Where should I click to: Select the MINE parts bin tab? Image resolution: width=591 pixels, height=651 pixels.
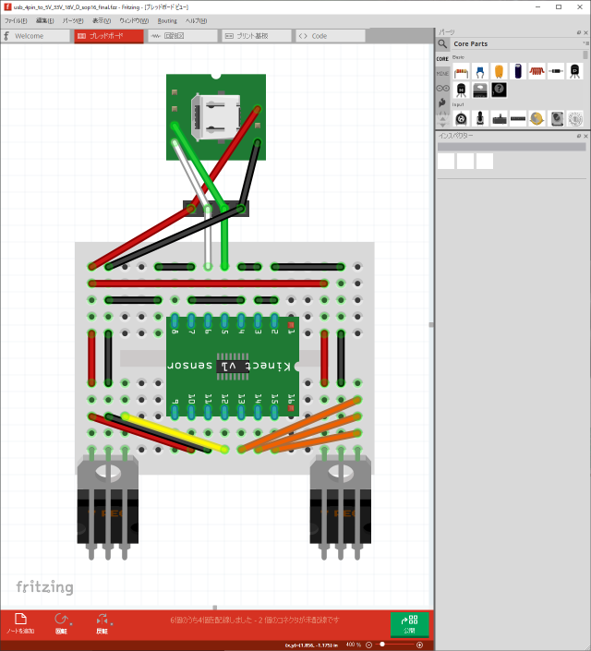tap(442, 74)
